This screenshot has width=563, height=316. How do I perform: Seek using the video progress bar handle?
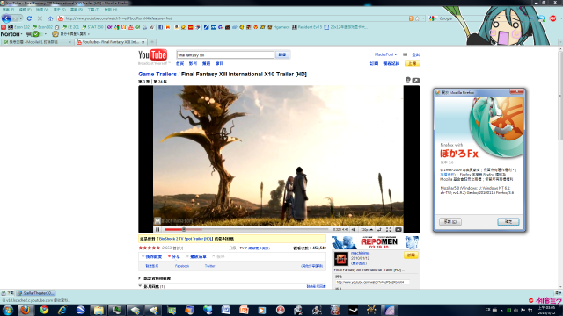(x=184, y=230)
